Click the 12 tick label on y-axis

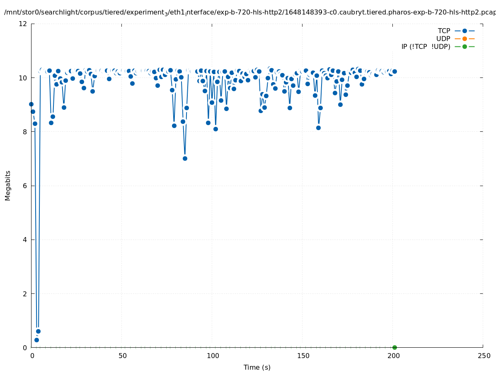[23, 24]
